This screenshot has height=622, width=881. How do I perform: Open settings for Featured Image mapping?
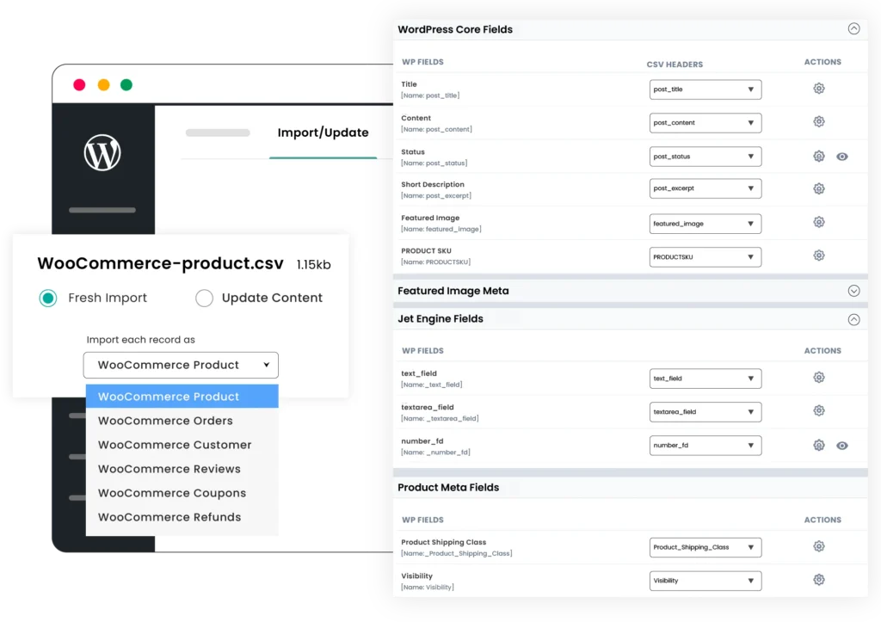(x=818, y=223)
